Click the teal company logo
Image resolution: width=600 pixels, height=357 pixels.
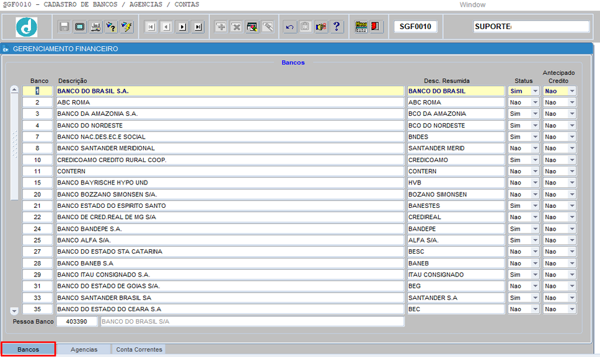27,27
